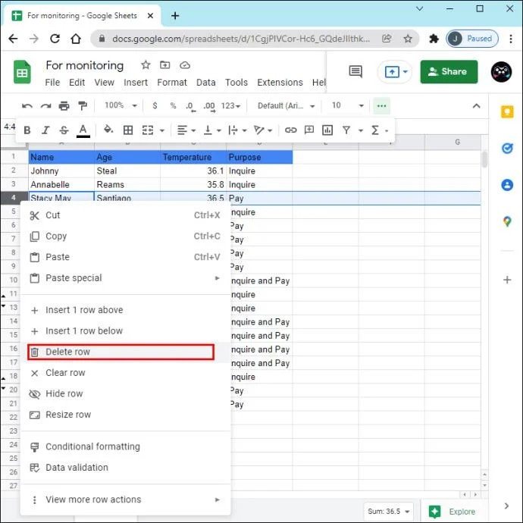Viewport: 523px width, 523px height.
Task: Open the Edit menu
Action: click(77, 83)
